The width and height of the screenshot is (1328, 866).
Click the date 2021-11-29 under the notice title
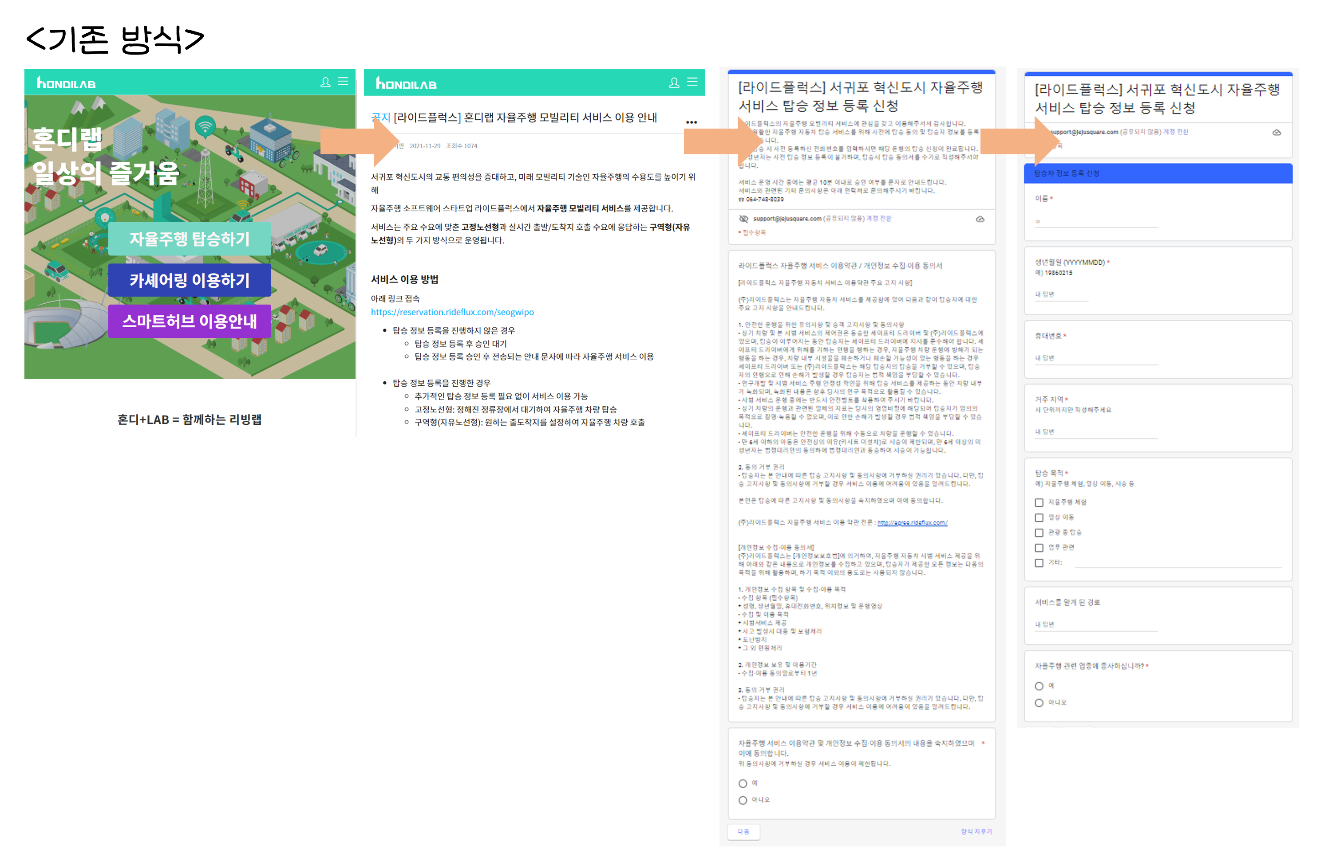coord(425,146)
